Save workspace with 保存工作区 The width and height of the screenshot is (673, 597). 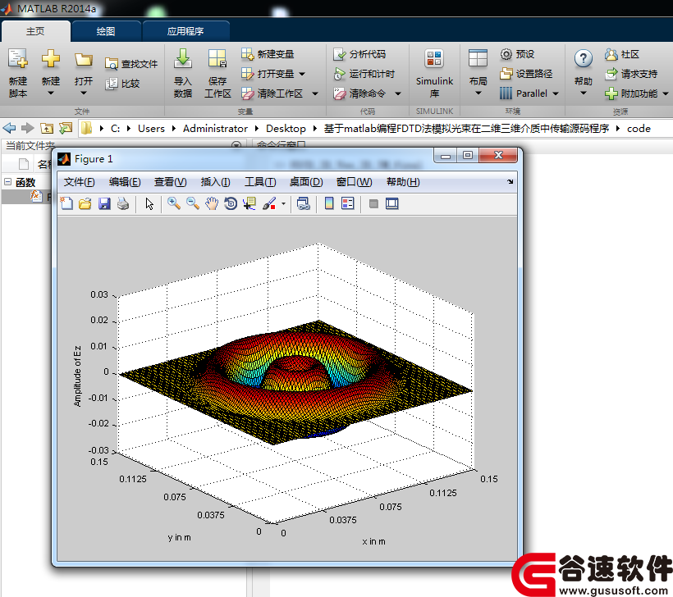pos(217,73)
